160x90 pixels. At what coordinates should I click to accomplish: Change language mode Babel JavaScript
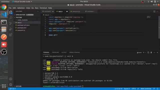point(146,89)
